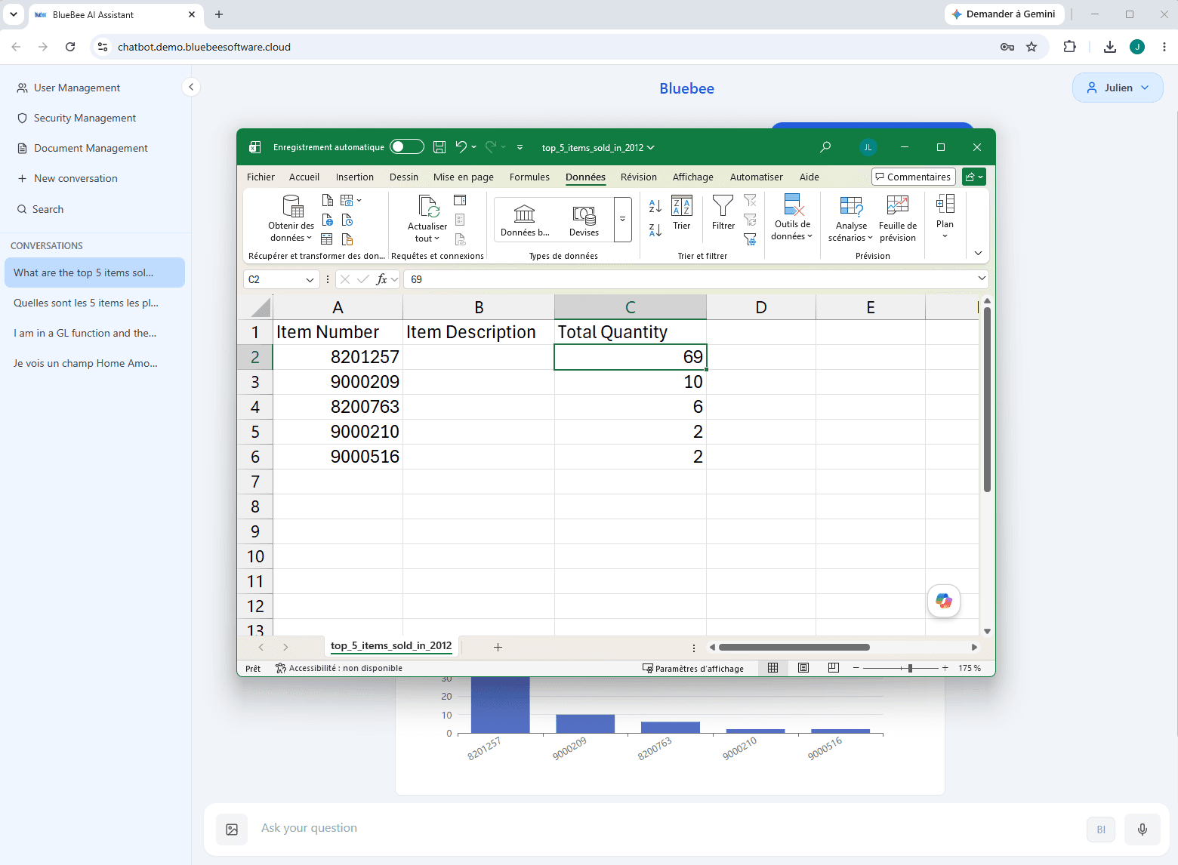Viewport: 1178px width, 865px height.
Task: Open the Julien user menu
Action: tap(1118, 88)
